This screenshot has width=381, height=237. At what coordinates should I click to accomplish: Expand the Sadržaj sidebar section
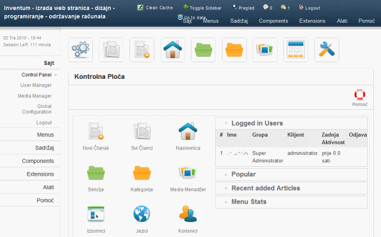pyautogui.click(x=44, y=148)
